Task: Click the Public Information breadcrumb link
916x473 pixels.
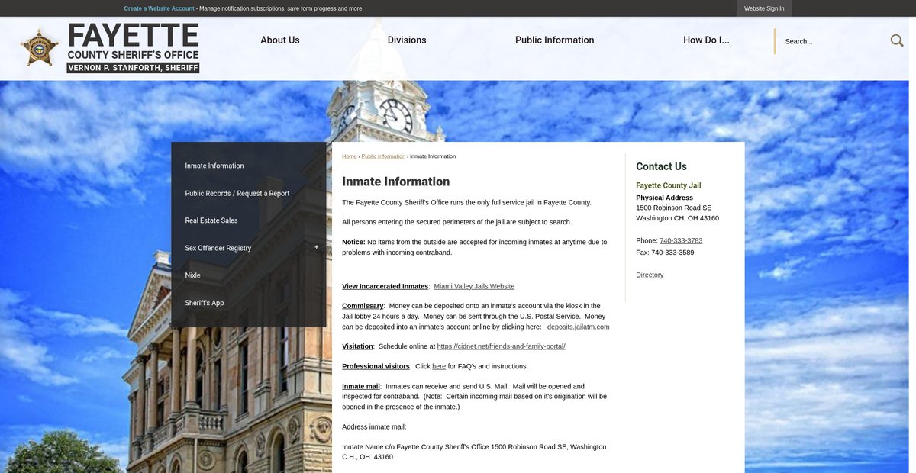Action: click(383, 156)
